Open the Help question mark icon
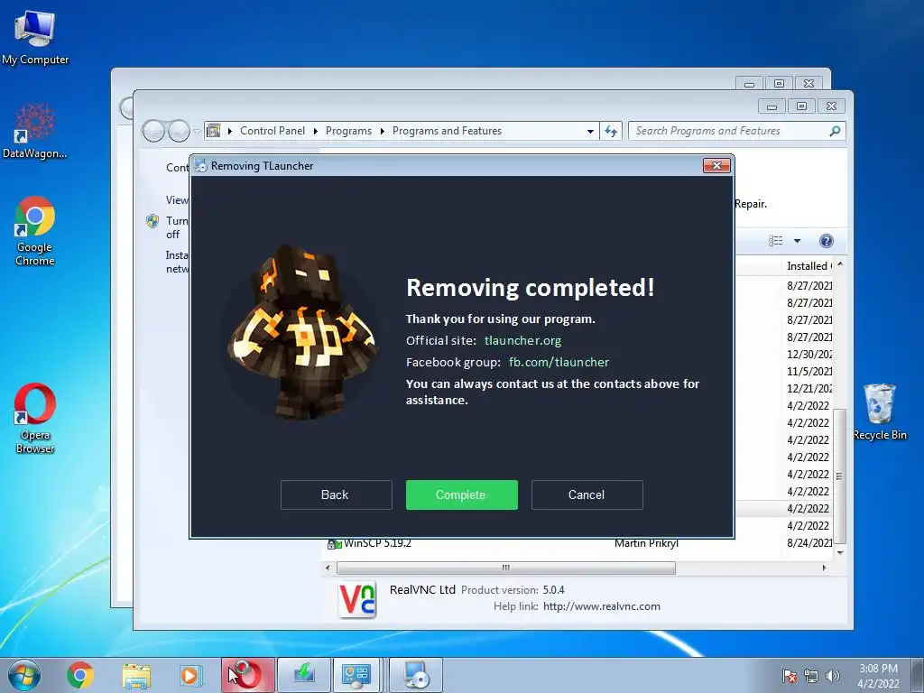Image resolution: width=924 pixels, height=693 pixels. 827,240
